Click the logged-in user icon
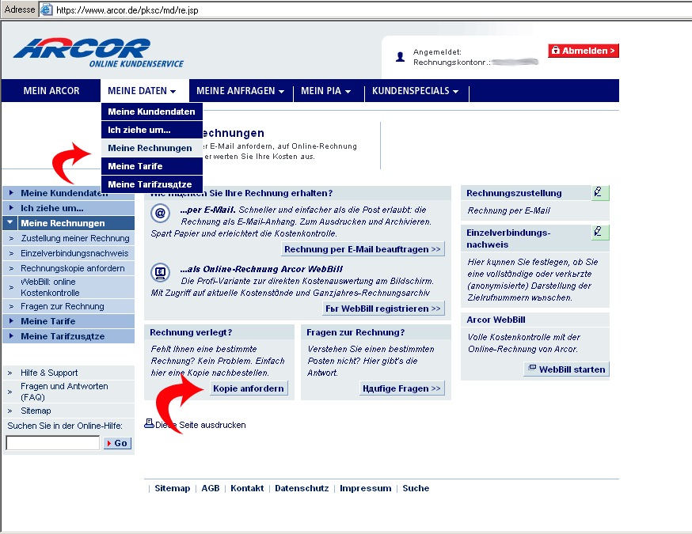 point(401,57)
